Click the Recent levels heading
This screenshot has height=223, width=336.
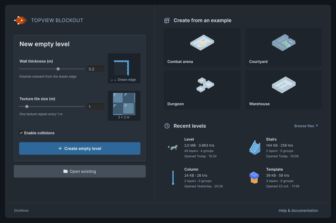click(x=190, y=126)
